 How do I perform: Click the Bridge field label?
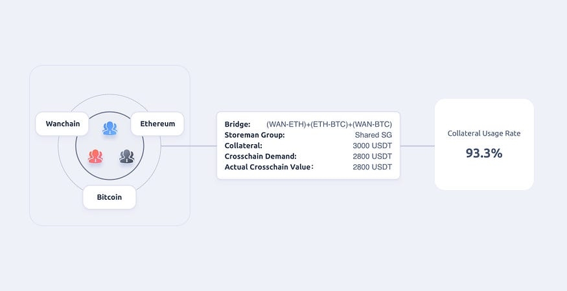tap(237, 124)
